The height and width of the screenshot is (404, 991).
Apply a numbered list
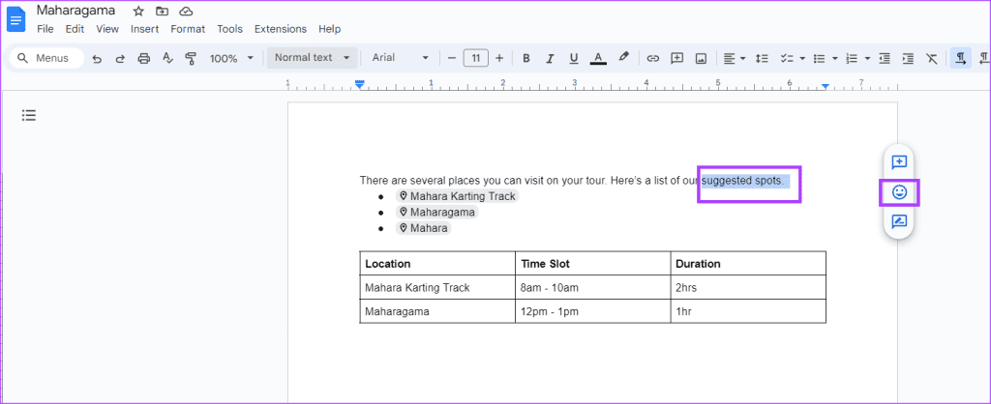[x=852, y=59]
